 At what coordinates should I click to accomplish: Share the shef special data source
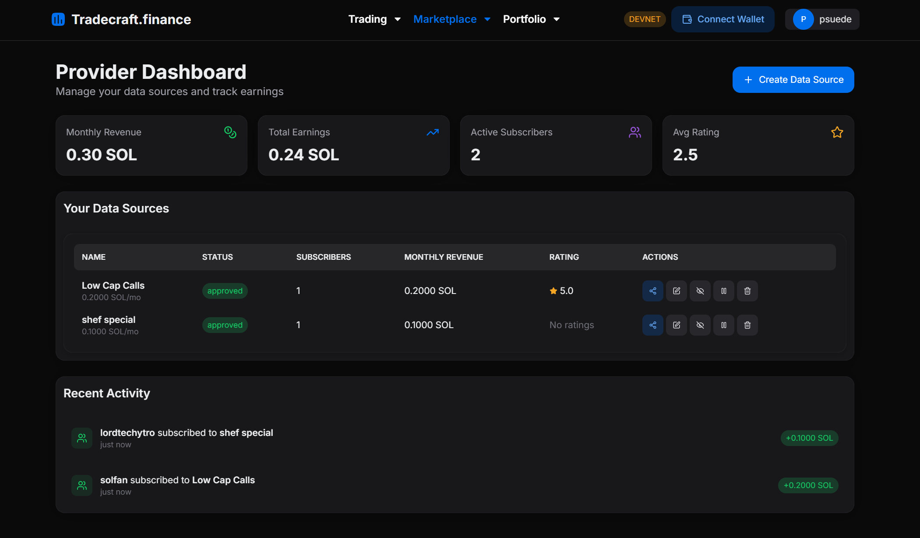pyautogui.click(x=652, y=325)
